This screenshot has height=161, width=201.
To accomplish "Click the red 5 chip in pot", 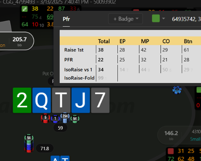I will (45, 118).
